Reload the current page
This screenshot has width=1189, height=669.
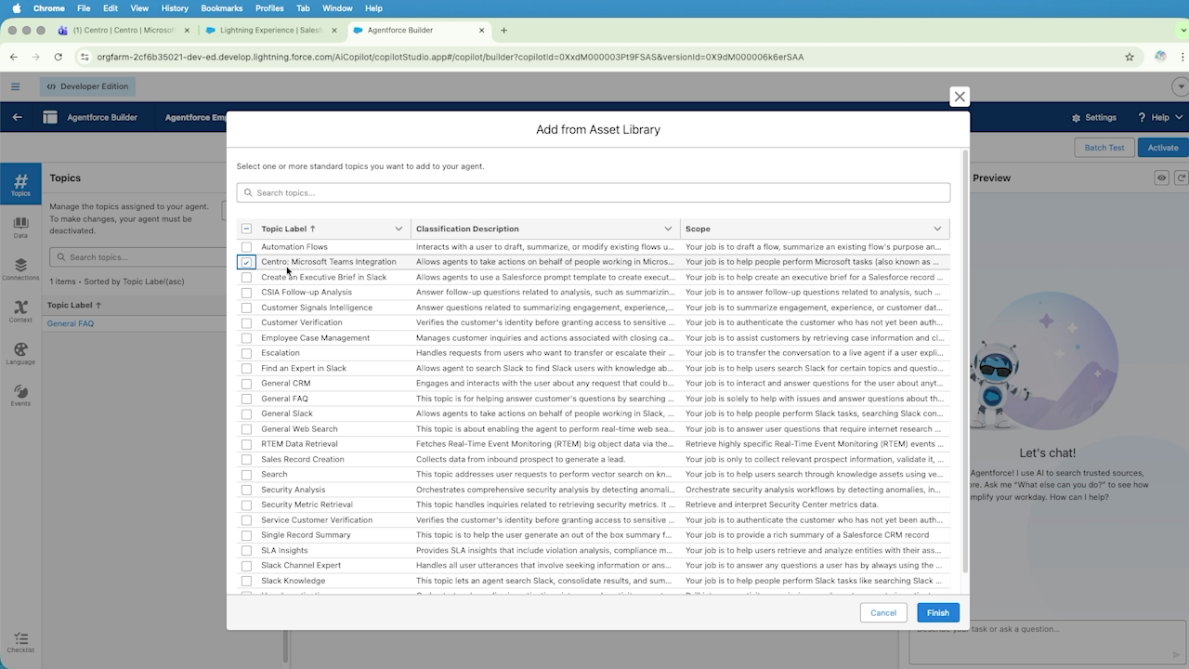click(x=59, y=57)
